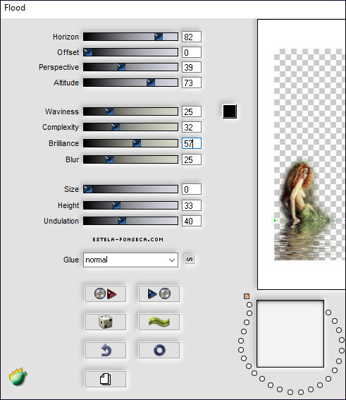Click the Undulation value field

(x=192, y=221)
